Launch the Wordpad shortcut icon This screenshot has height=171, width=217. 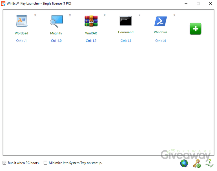coord(22,21)
